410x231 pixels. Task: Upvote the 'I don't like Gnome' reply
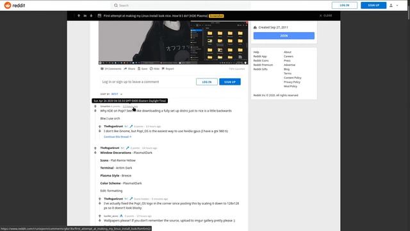pyautogui.click(x=100, y=126)
